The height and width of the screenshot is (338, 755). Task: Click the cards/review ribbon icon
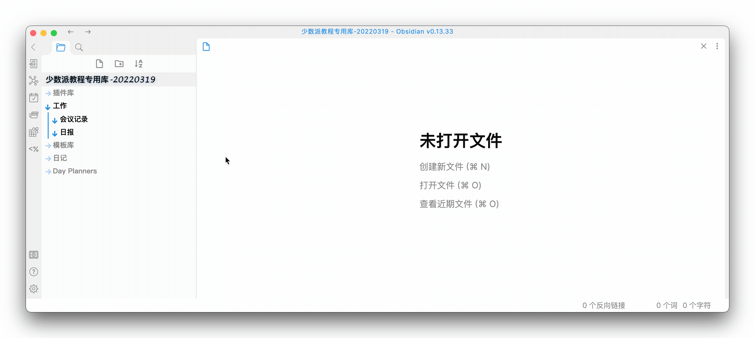tap(33, 115)
